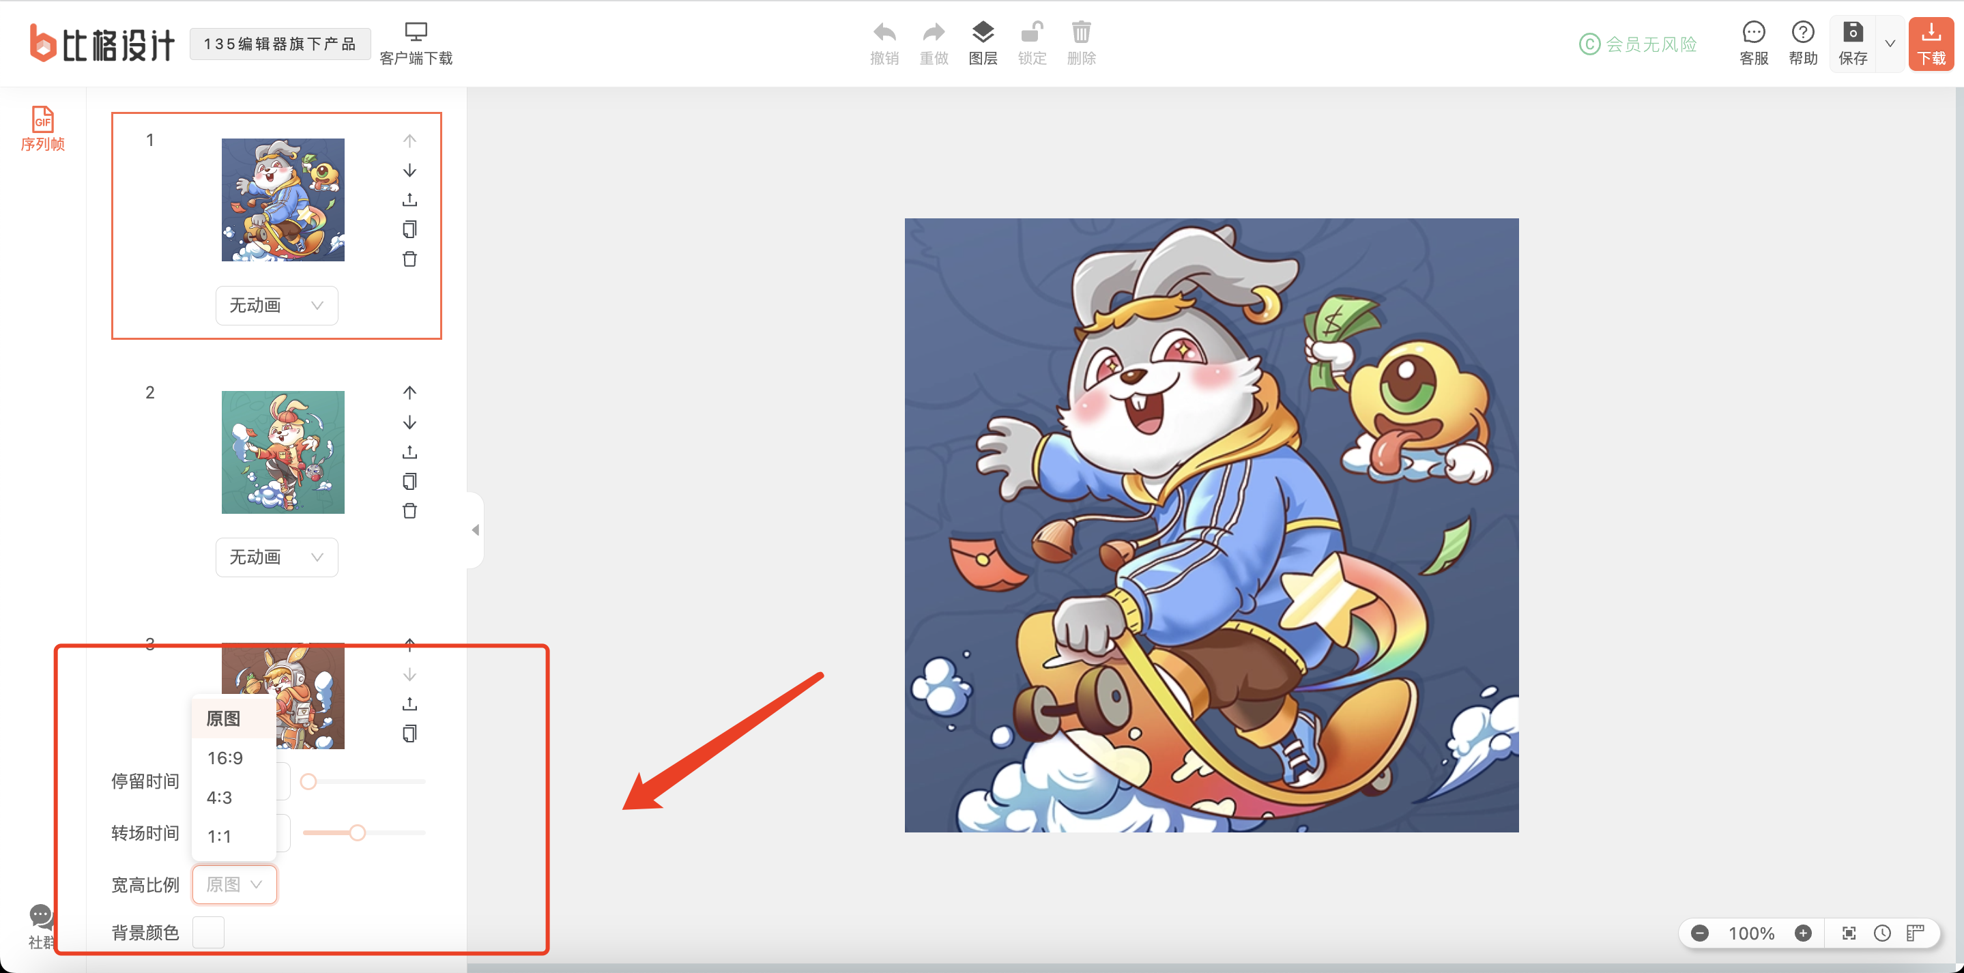Viewport: 1964px width, 973px height.
Task: Toggle the 宽高比例 原图 dropdown
Action: [234, 884]
